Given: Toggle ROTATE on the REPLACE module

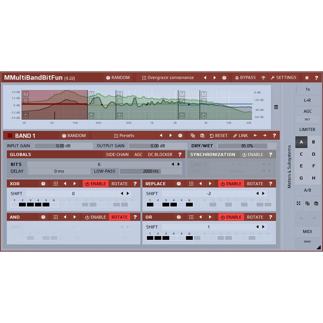Looking at the screenshot, I should 255,183.
